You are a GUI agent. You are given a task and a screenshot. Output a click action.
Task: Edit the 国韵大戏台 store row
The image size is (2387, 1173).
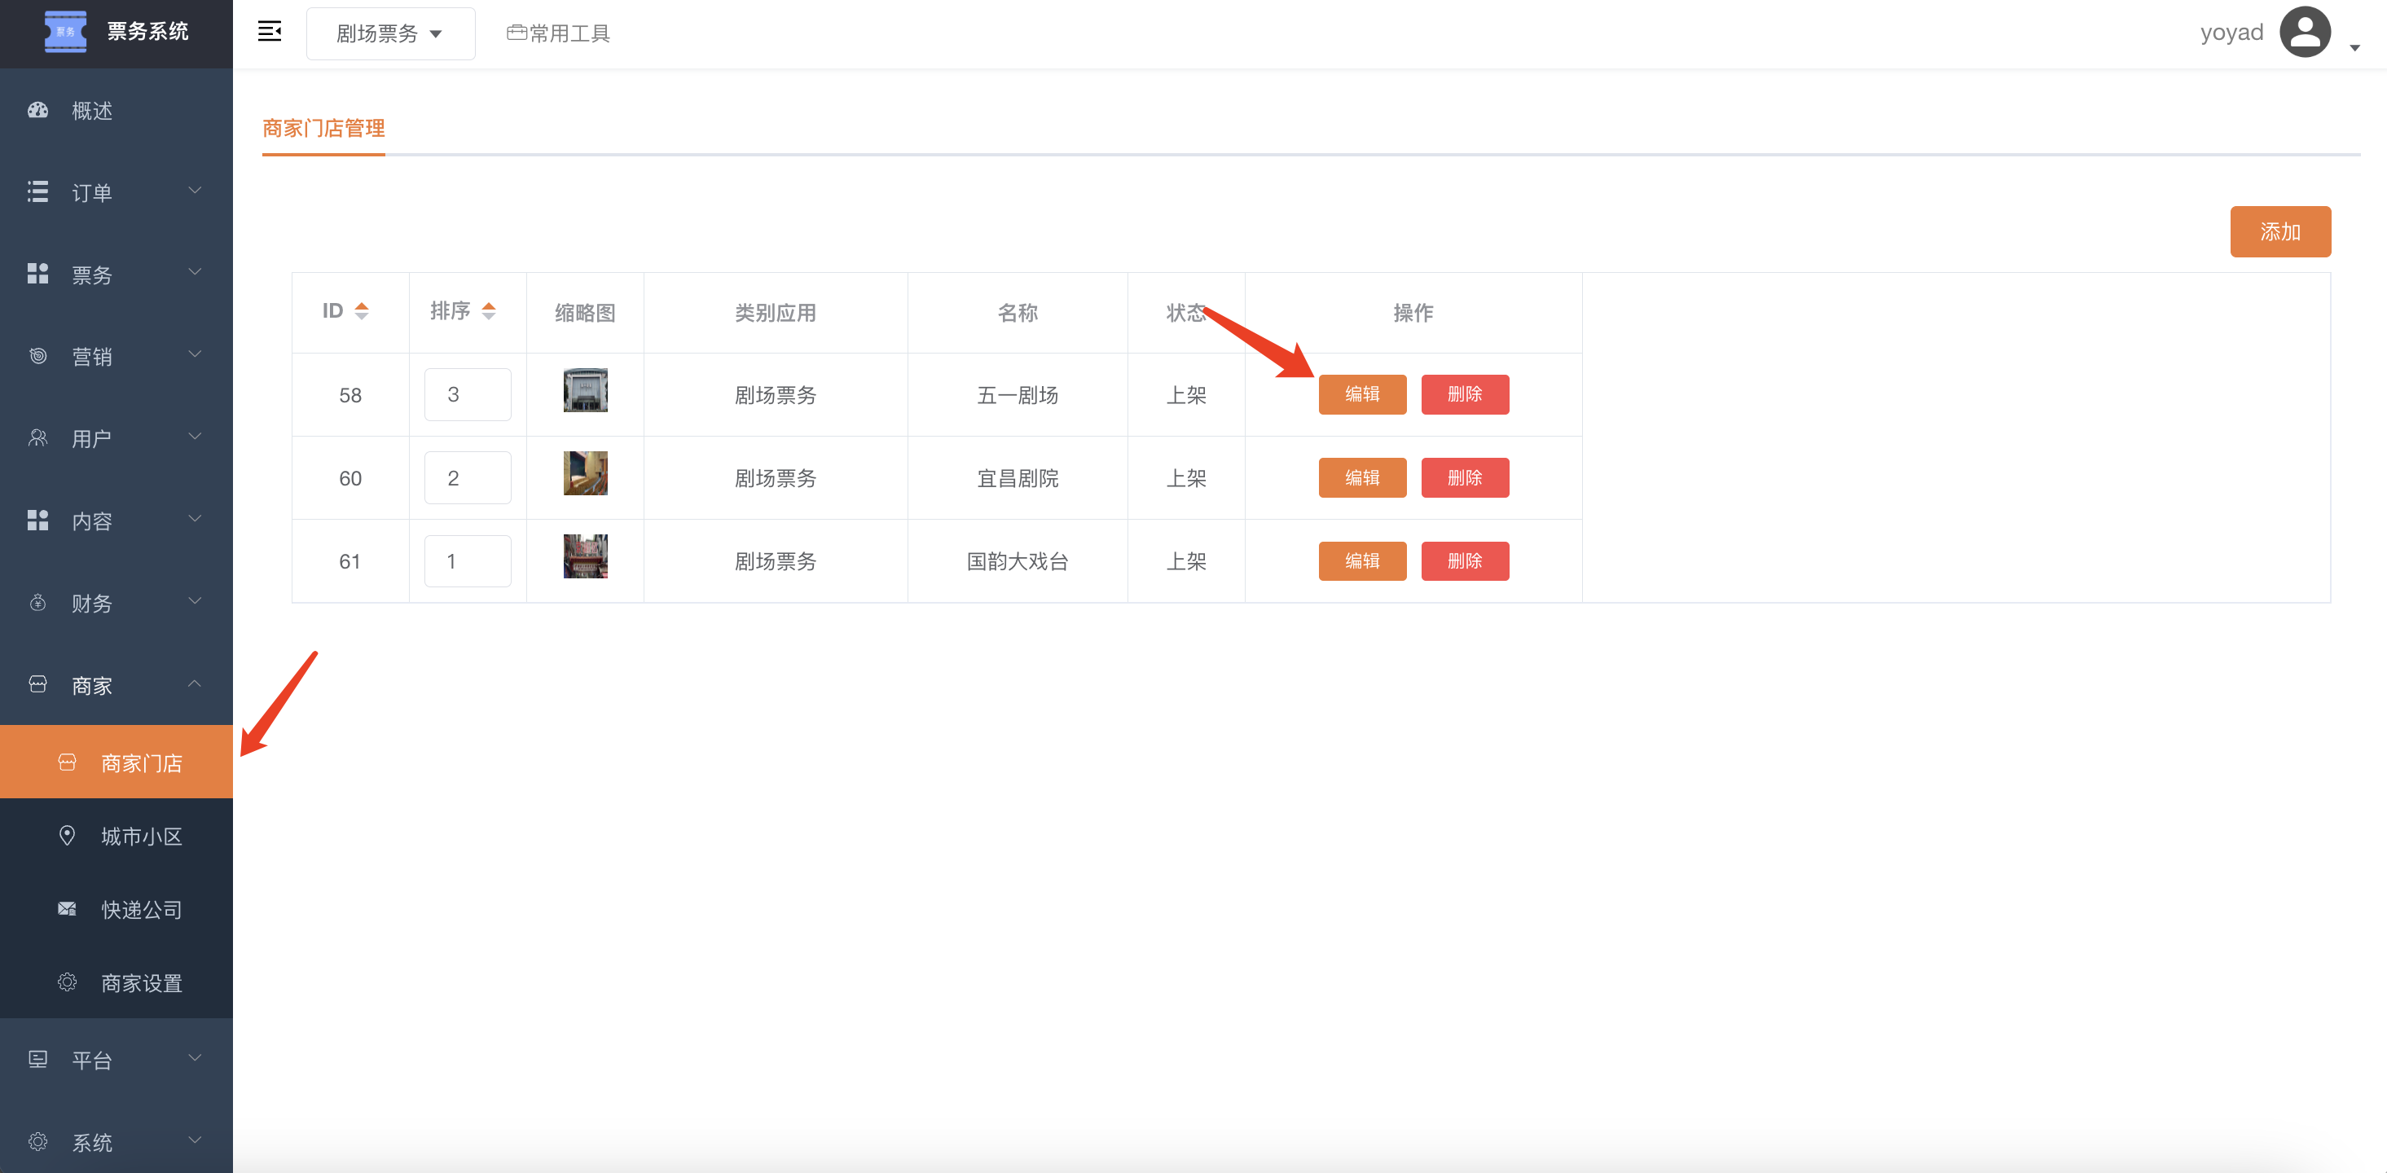[x=1362, y=560]
